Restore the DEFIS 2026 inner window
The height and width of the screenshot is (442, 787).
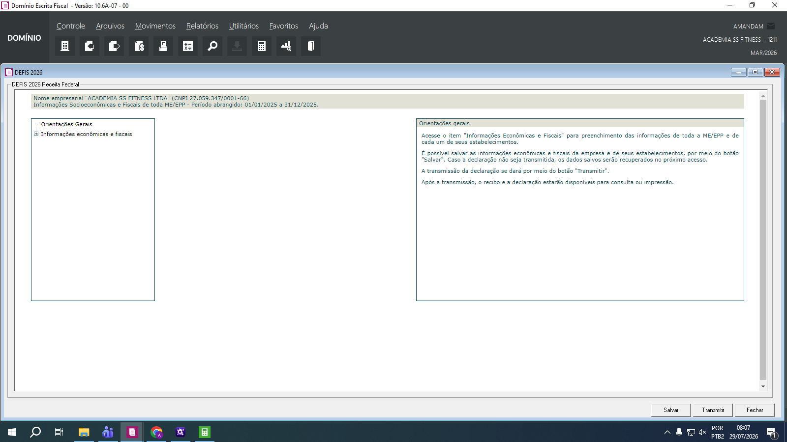[755, 72]
